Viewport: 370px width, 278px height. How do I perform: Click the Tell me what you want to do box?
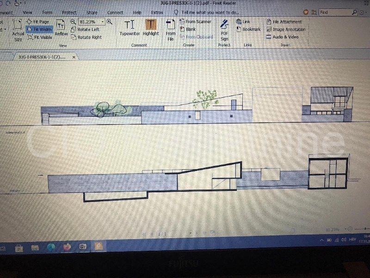pyautogui.click(x=207, y=13)
